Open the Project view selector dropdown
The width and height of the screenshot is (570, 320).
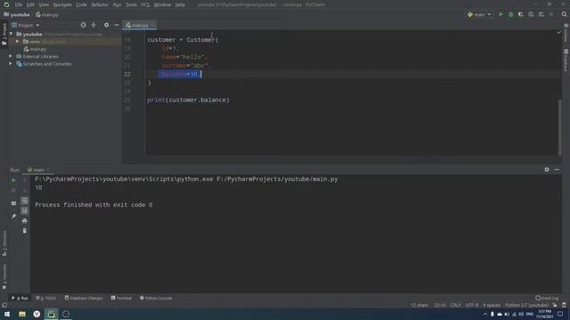[x=26, y=26]
